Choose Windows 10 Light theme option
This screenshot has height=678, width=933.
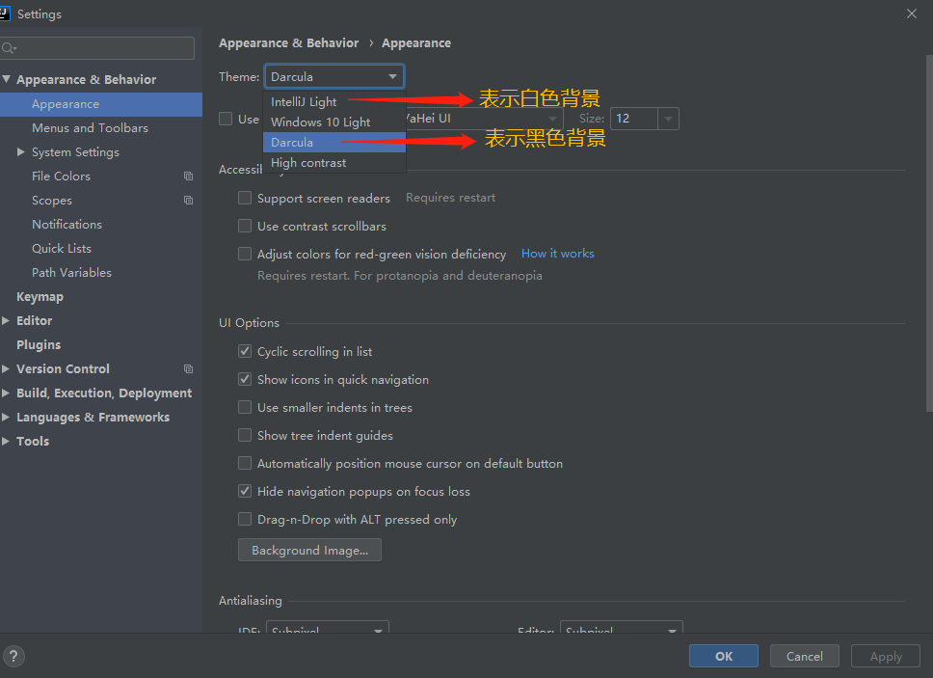click(x=334, y=122)
